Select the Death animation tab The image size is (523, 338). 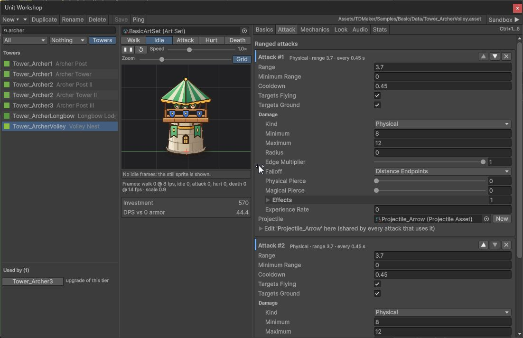point(237,40)
